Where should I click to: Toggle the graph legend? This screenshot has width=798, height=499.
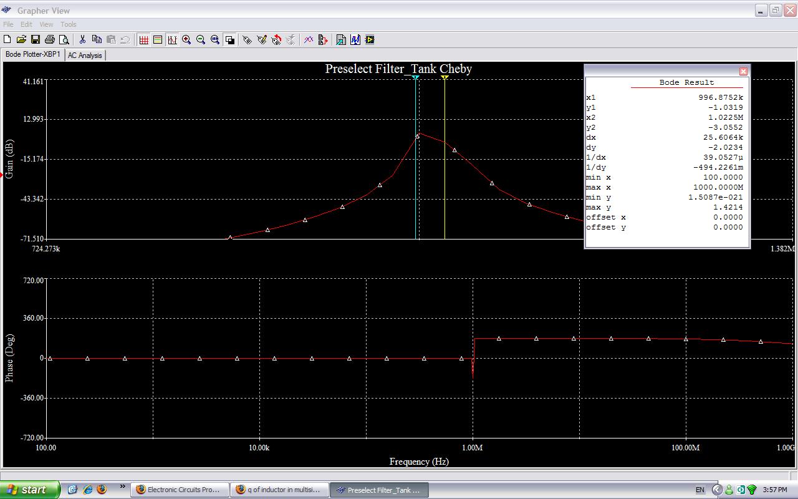[158, 40]
